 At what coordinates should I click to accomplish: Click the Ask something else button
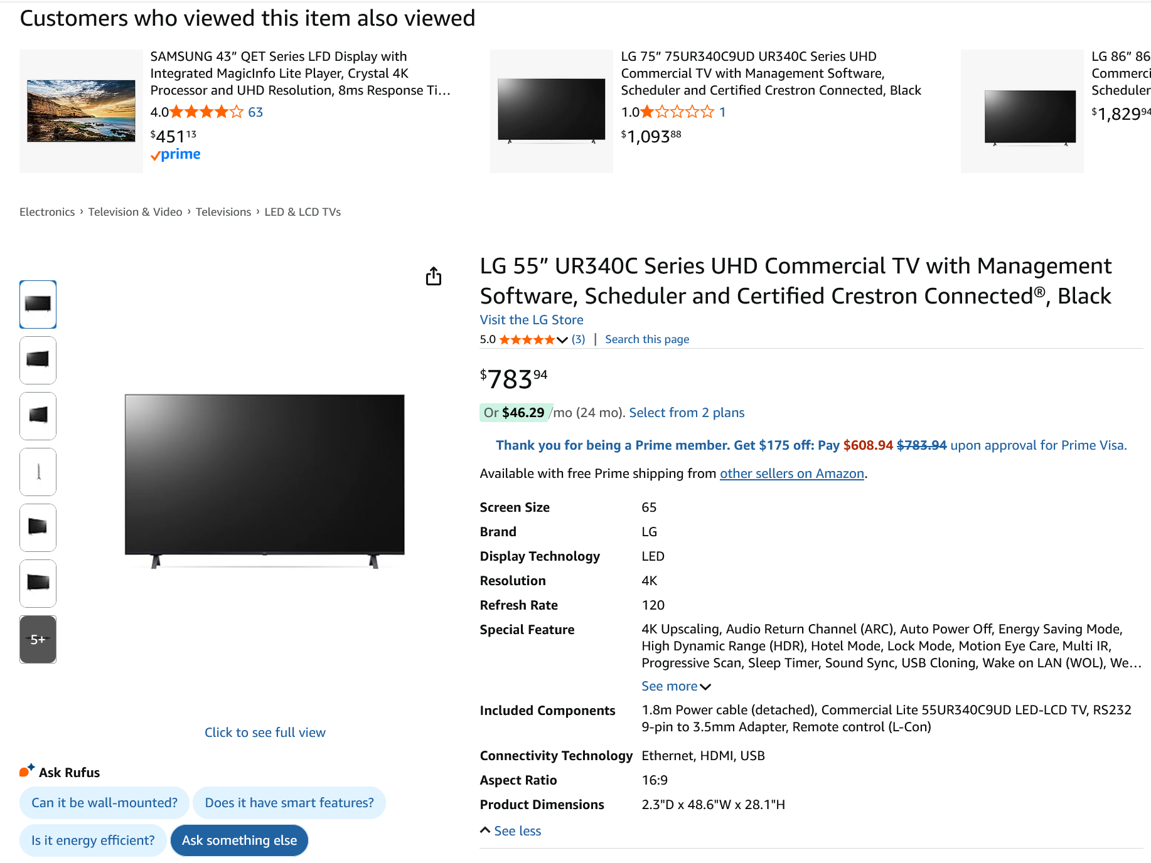pos(239,840)
